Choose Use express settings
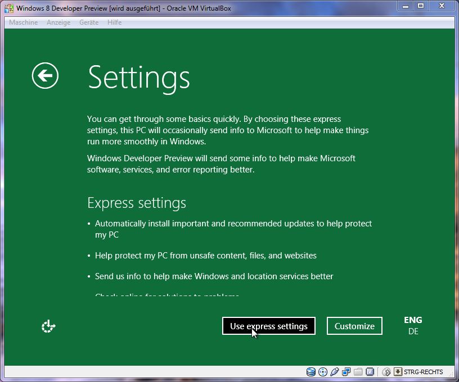 (269, 326)
